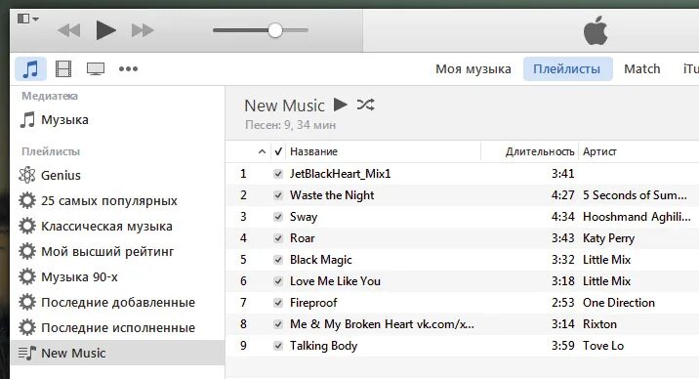Click the fast-forward (next track) button
Image resolution: width=699 pixels, height=379 pixels.
pos(143,30)
